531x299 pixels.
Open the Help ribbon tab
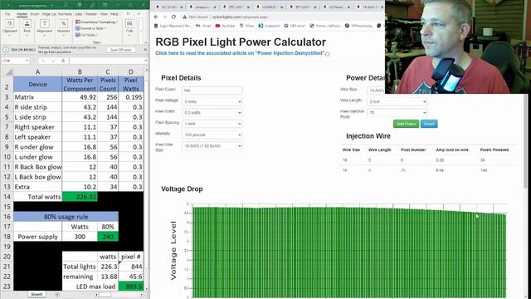tap(114, 14)
